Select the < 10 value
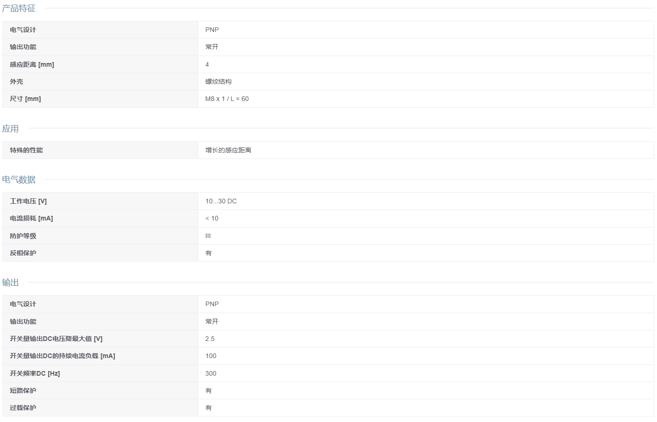This screenshot has width=657, height=422. (x=212, y=218)
